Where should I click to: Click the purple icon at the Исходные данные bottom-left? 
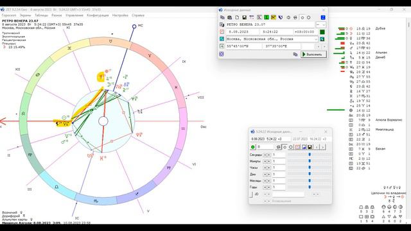(x=222, y=54)
